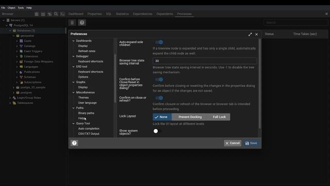
Task: Collapse the Miscellaneous preferences group
Action: tap(73, 92)
